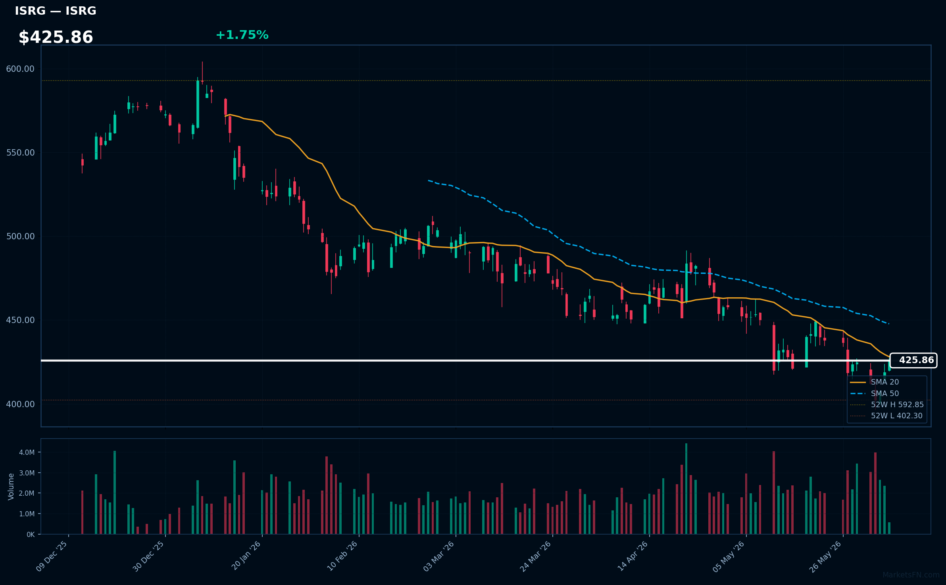
Task: Click the 2.0M volume axis label
Action: [27, 493]
